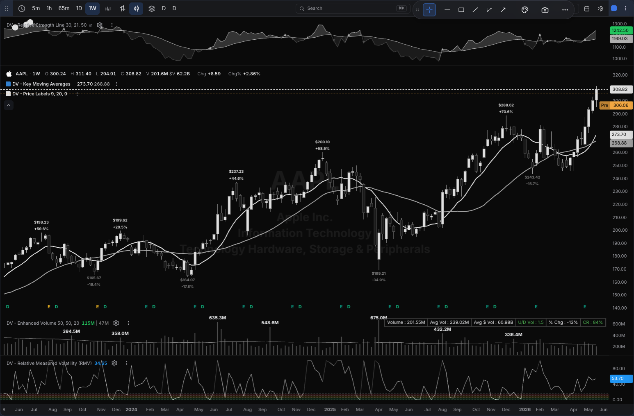This screenshot has height=416, width=634.
Task: Click the first D button in toolbar
Action: point(164,8)
